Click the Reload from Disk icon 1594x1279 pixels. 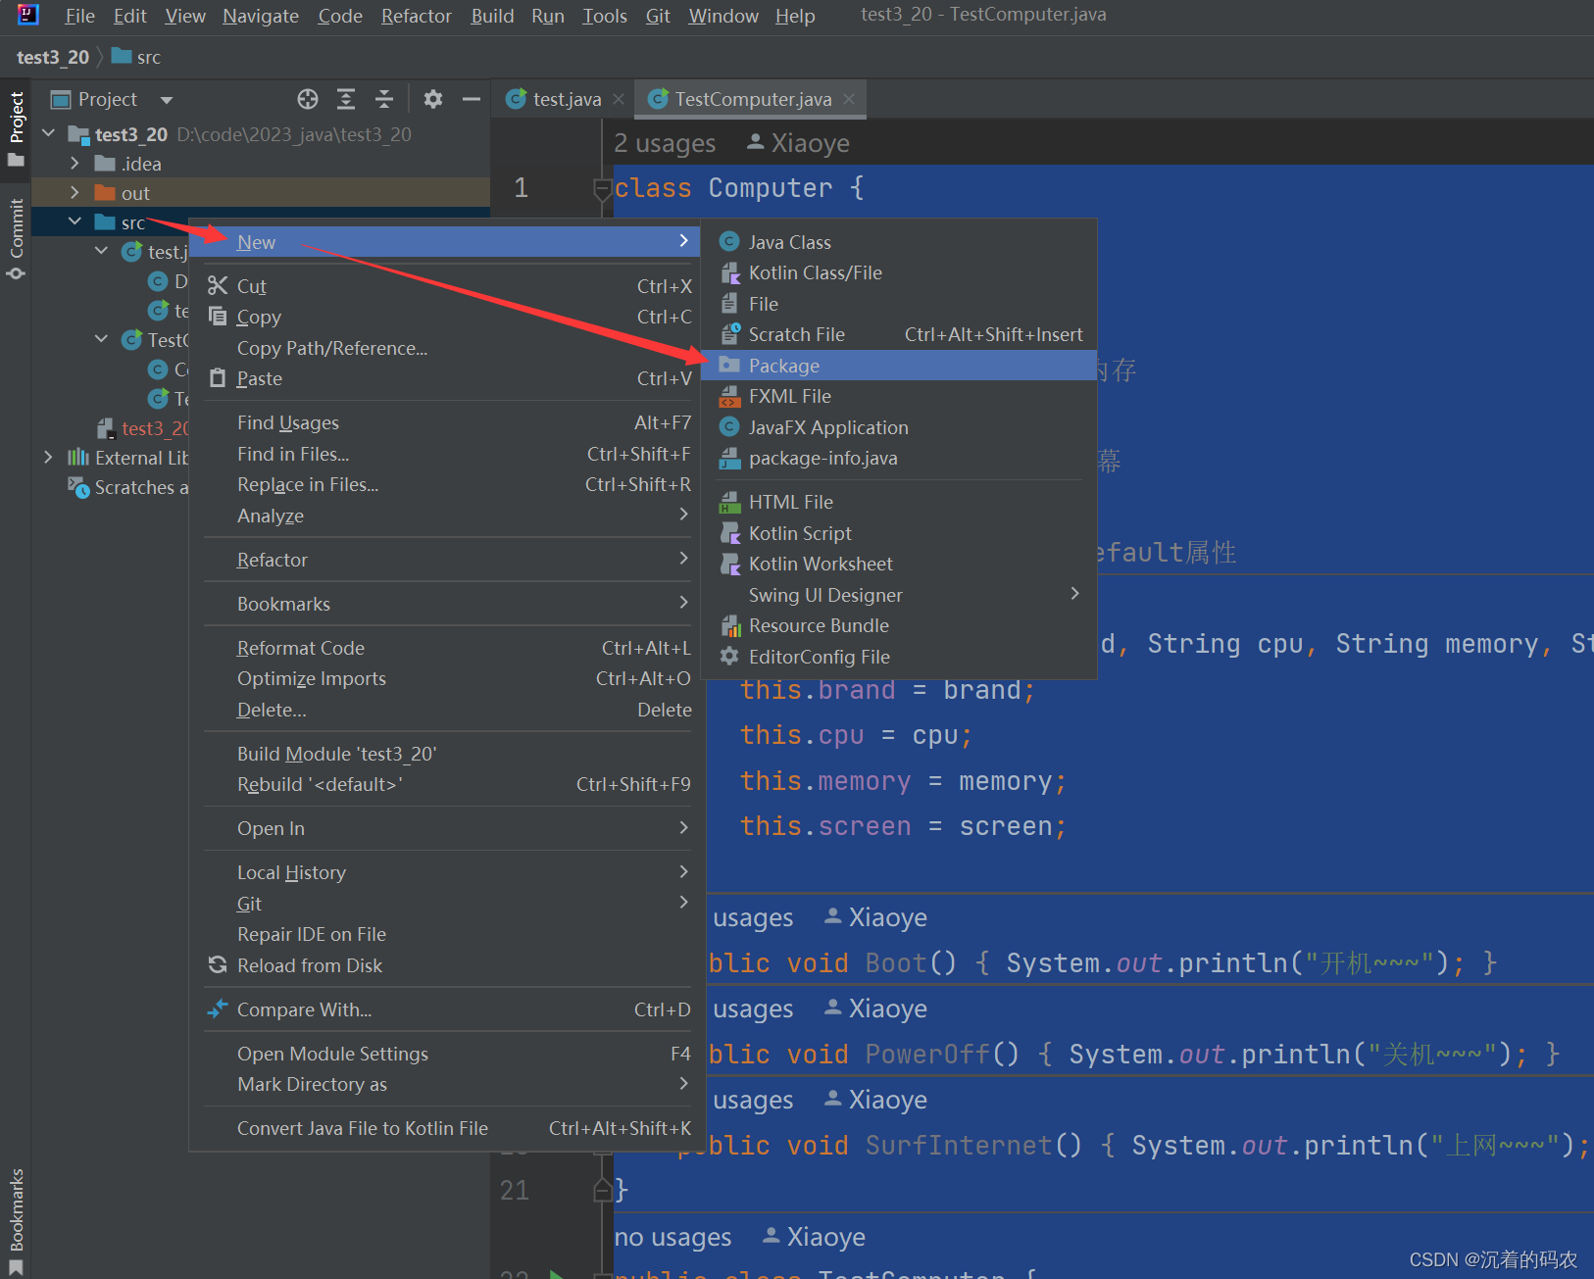click(x=218, y=965)
